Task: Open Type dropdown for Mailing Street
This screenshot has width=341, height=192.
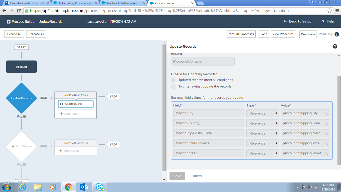Action: point(263,153)
